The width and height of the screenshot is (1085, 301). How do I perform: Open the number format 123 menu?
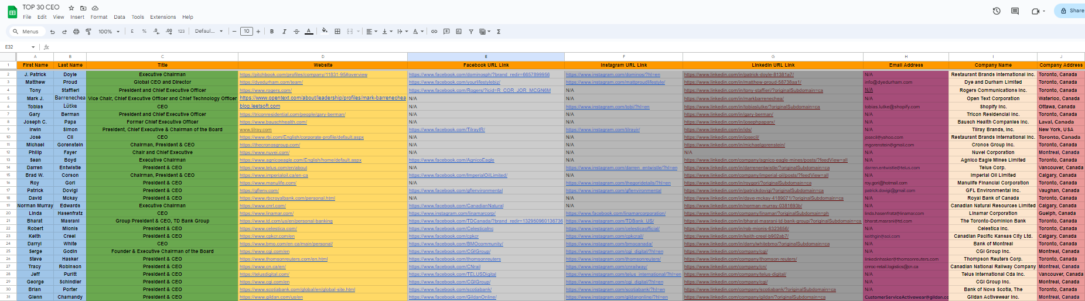181,32
